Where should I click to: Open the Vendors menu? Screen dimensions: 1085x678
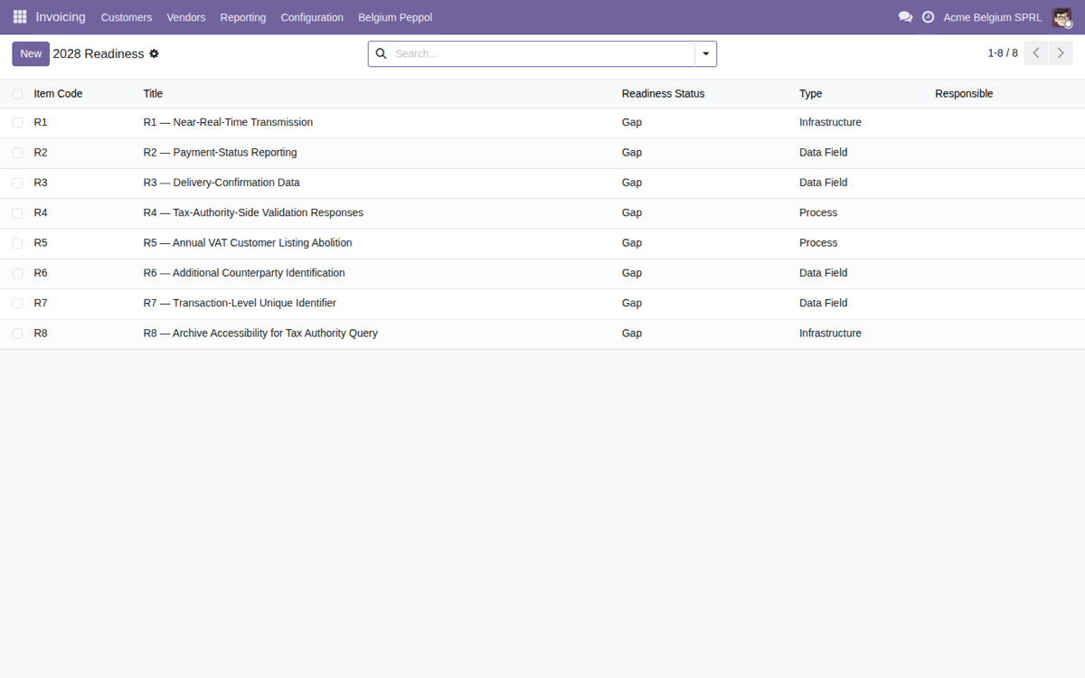(x=186, y=17)
